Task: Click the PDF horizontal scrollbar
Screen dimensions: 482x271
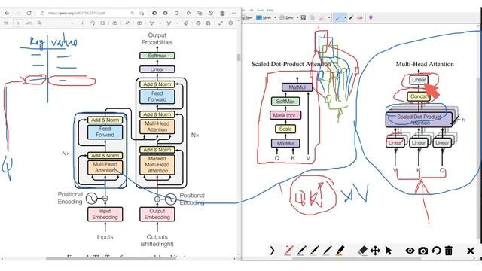Action: tap(111, 259)
